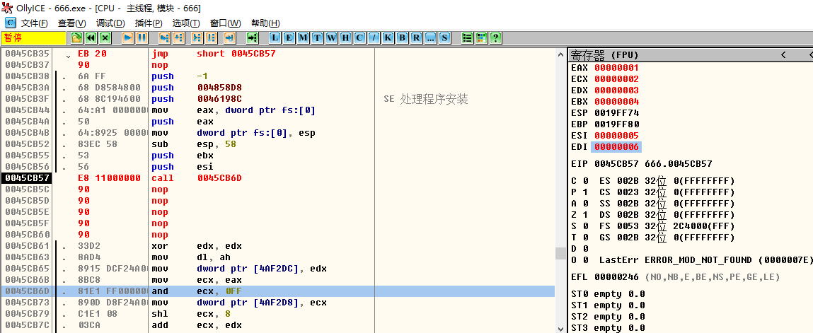
Task: Restart the program with the rewind icon
Action: 91,37
